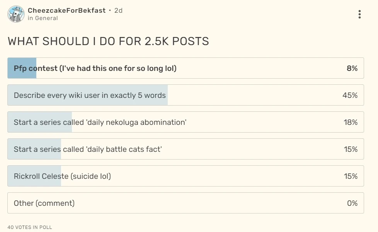Image resolution: width=378 pixels, height=232 pixels.
Task: Open the three-dot options menu
Action: tap(359, 14)
